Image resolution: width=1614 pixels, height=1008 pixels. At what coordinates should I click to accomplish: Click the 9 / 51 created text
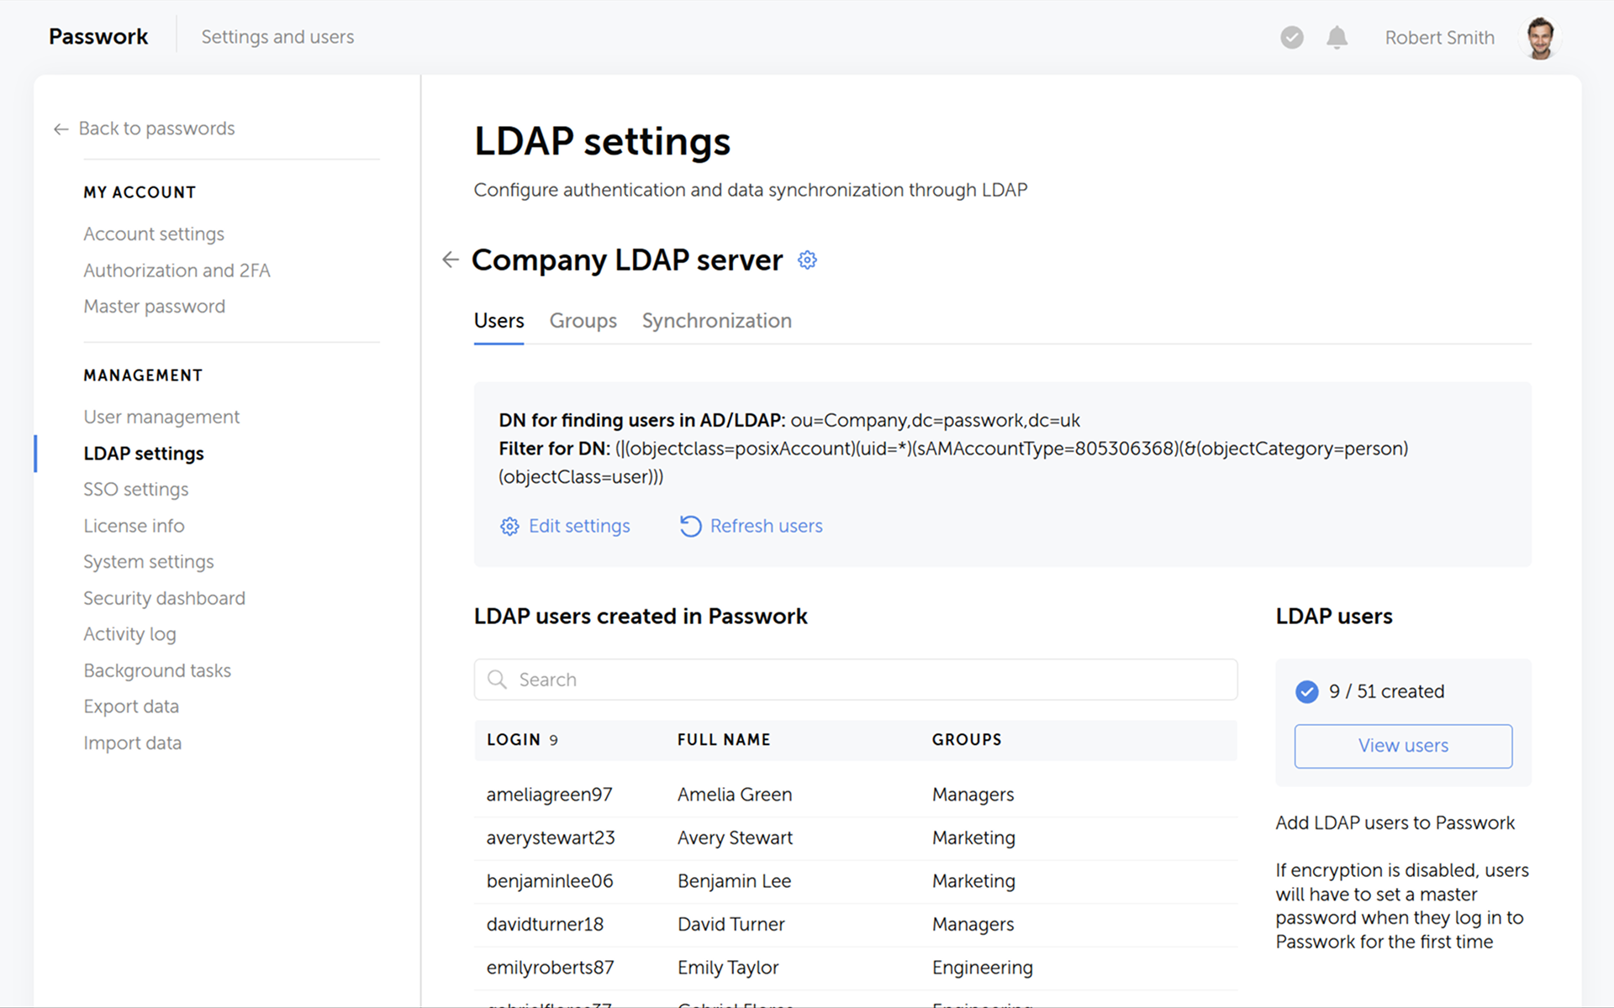tap(1386, 691)
